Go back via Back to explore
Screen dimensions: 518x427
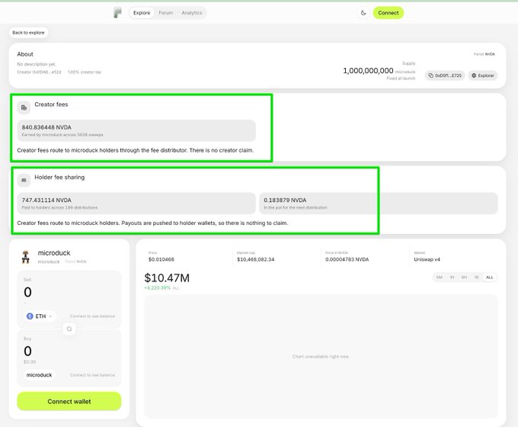28,33
